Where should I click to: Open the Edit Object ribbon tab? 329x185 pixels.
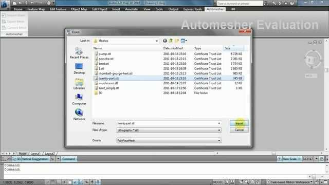[100, 9]
